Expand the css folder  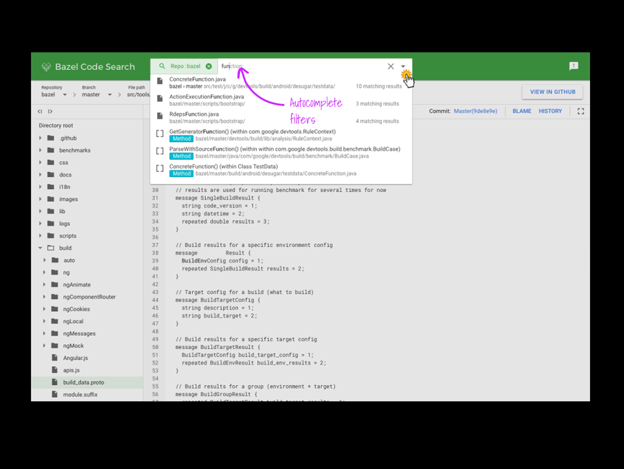[x=40, y=162]
